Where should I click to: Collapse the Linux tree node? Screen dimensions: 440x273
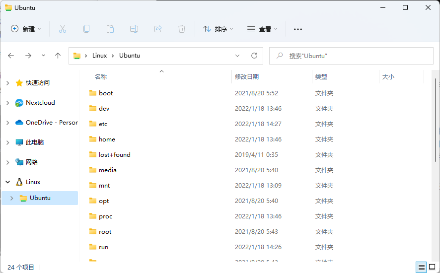pyautogui.click(x=8, y=182)
